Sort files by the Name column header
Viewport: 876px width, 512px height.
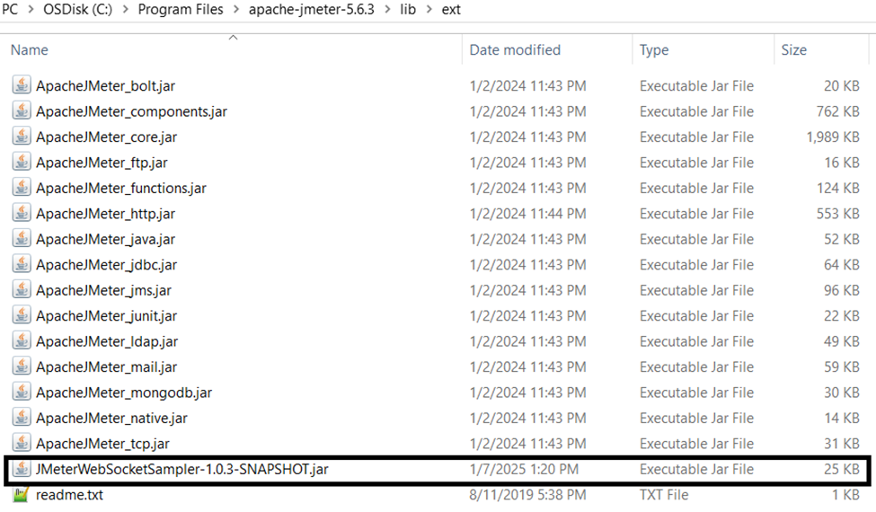[x=29, y=50]
